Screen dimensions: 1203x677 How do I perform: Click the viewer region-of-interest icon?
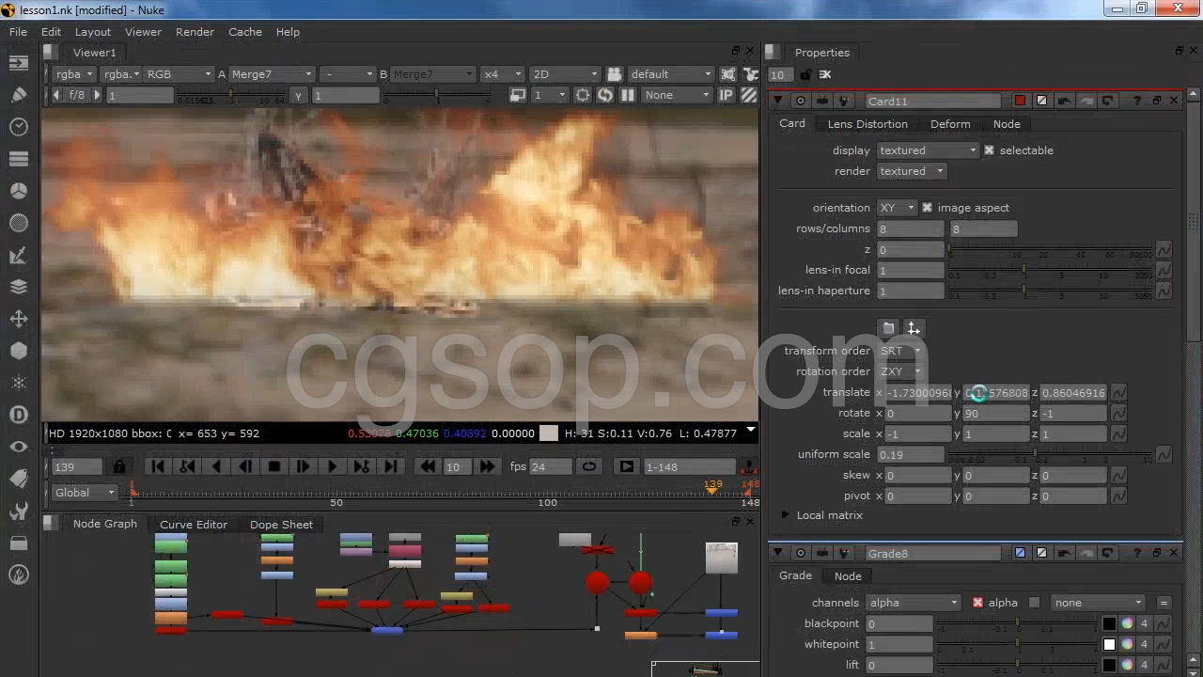tap(583, 95)
